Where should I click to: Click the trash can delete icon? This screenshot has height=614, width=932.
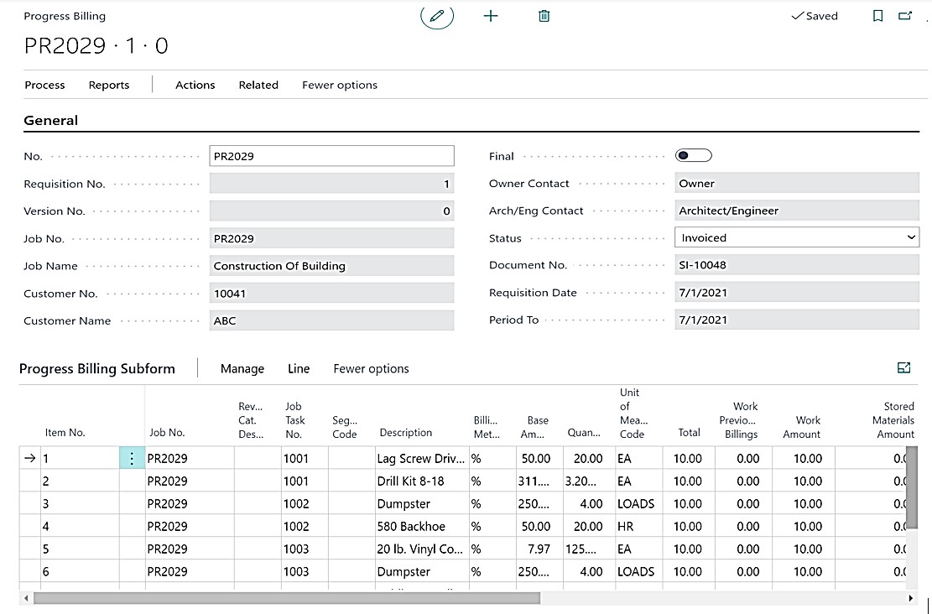point(544,16)
